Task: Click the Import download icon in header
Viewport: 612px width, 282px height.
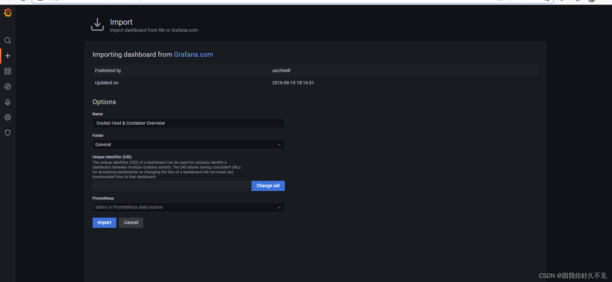Action: [x=97, y=25]
